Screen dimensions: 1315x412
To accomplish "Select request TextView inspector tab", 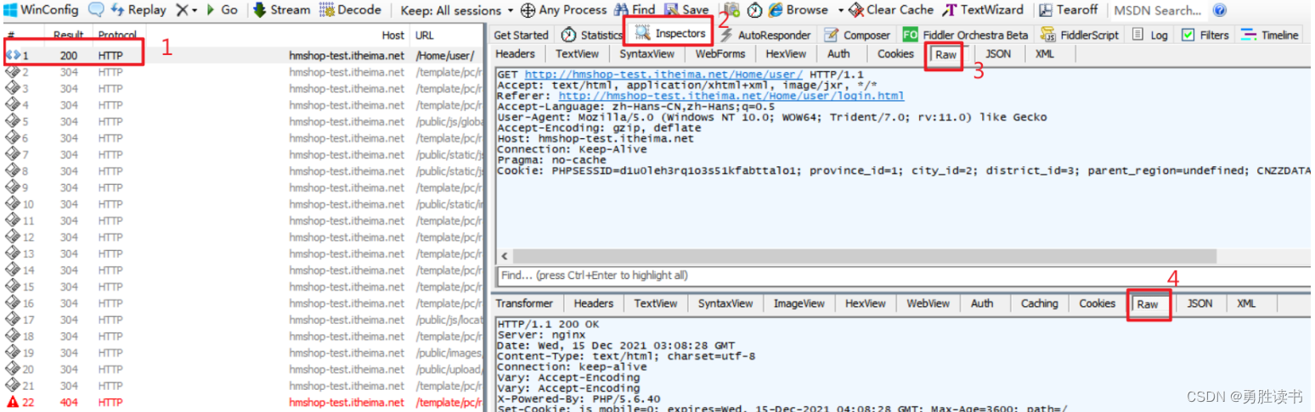I will pyautogui.click(x=577, y=53).
